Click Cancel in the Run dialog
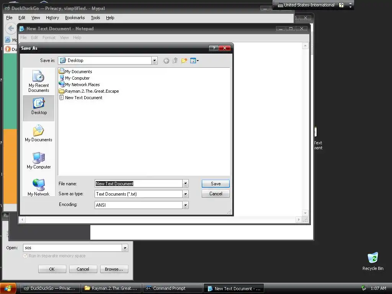 pyautogui.click(x=83, y=269)
